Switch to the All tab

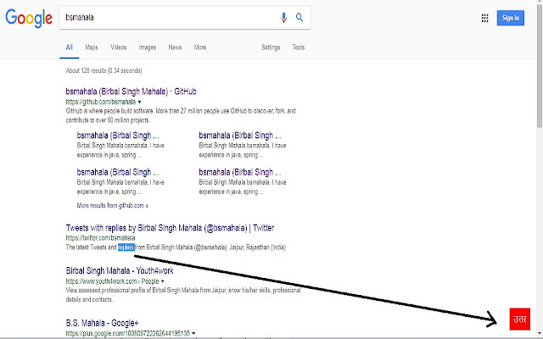click(x=70, y=47)
